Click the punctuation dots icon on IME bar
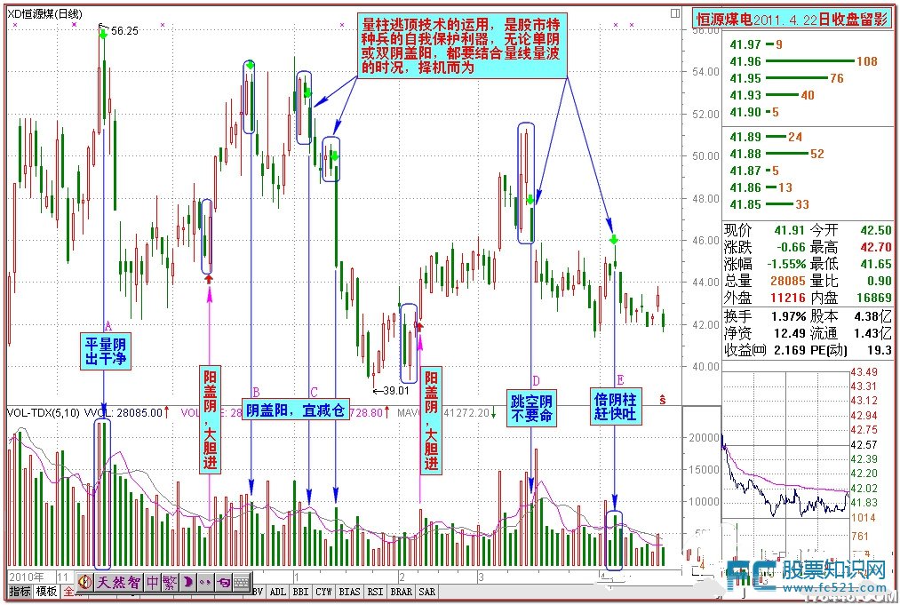 click(205, 583)
